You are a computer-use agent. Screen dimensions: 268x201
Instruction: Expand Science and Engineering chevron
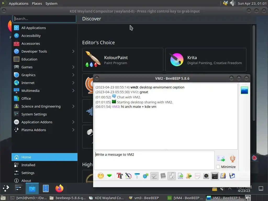click(x=73, y=106)
